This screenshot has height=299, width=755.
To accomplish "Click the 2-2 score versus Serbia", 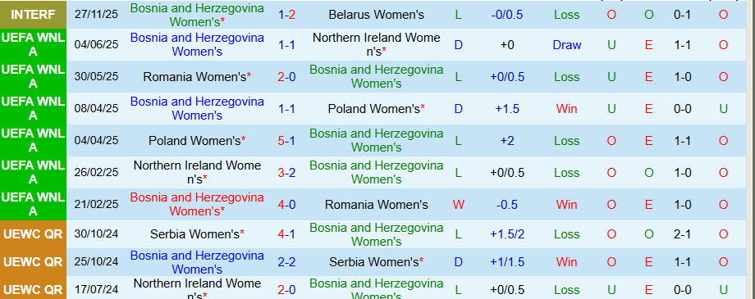I will point(287,262).
